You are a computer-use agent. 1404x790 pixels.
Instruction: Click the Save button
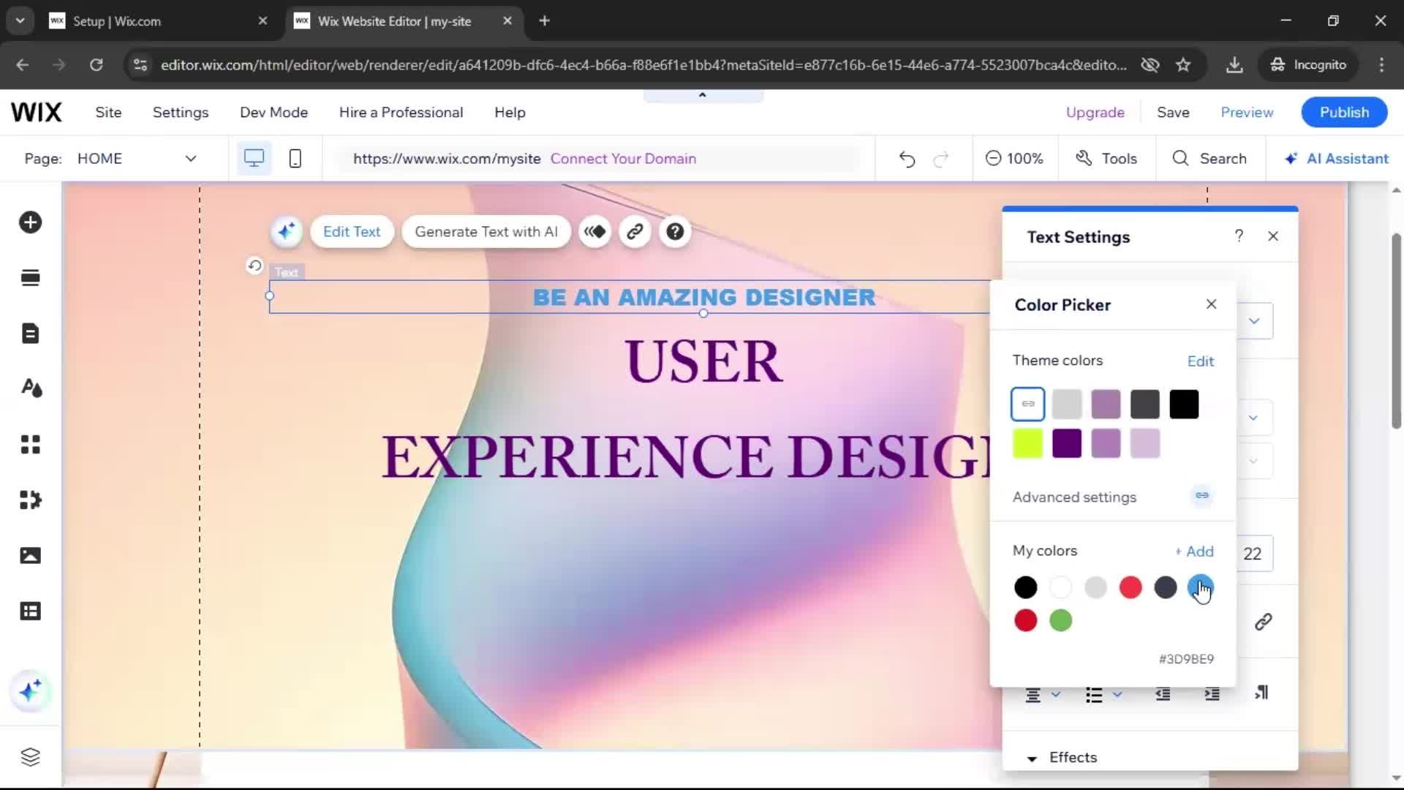(x=1173, y=113)
